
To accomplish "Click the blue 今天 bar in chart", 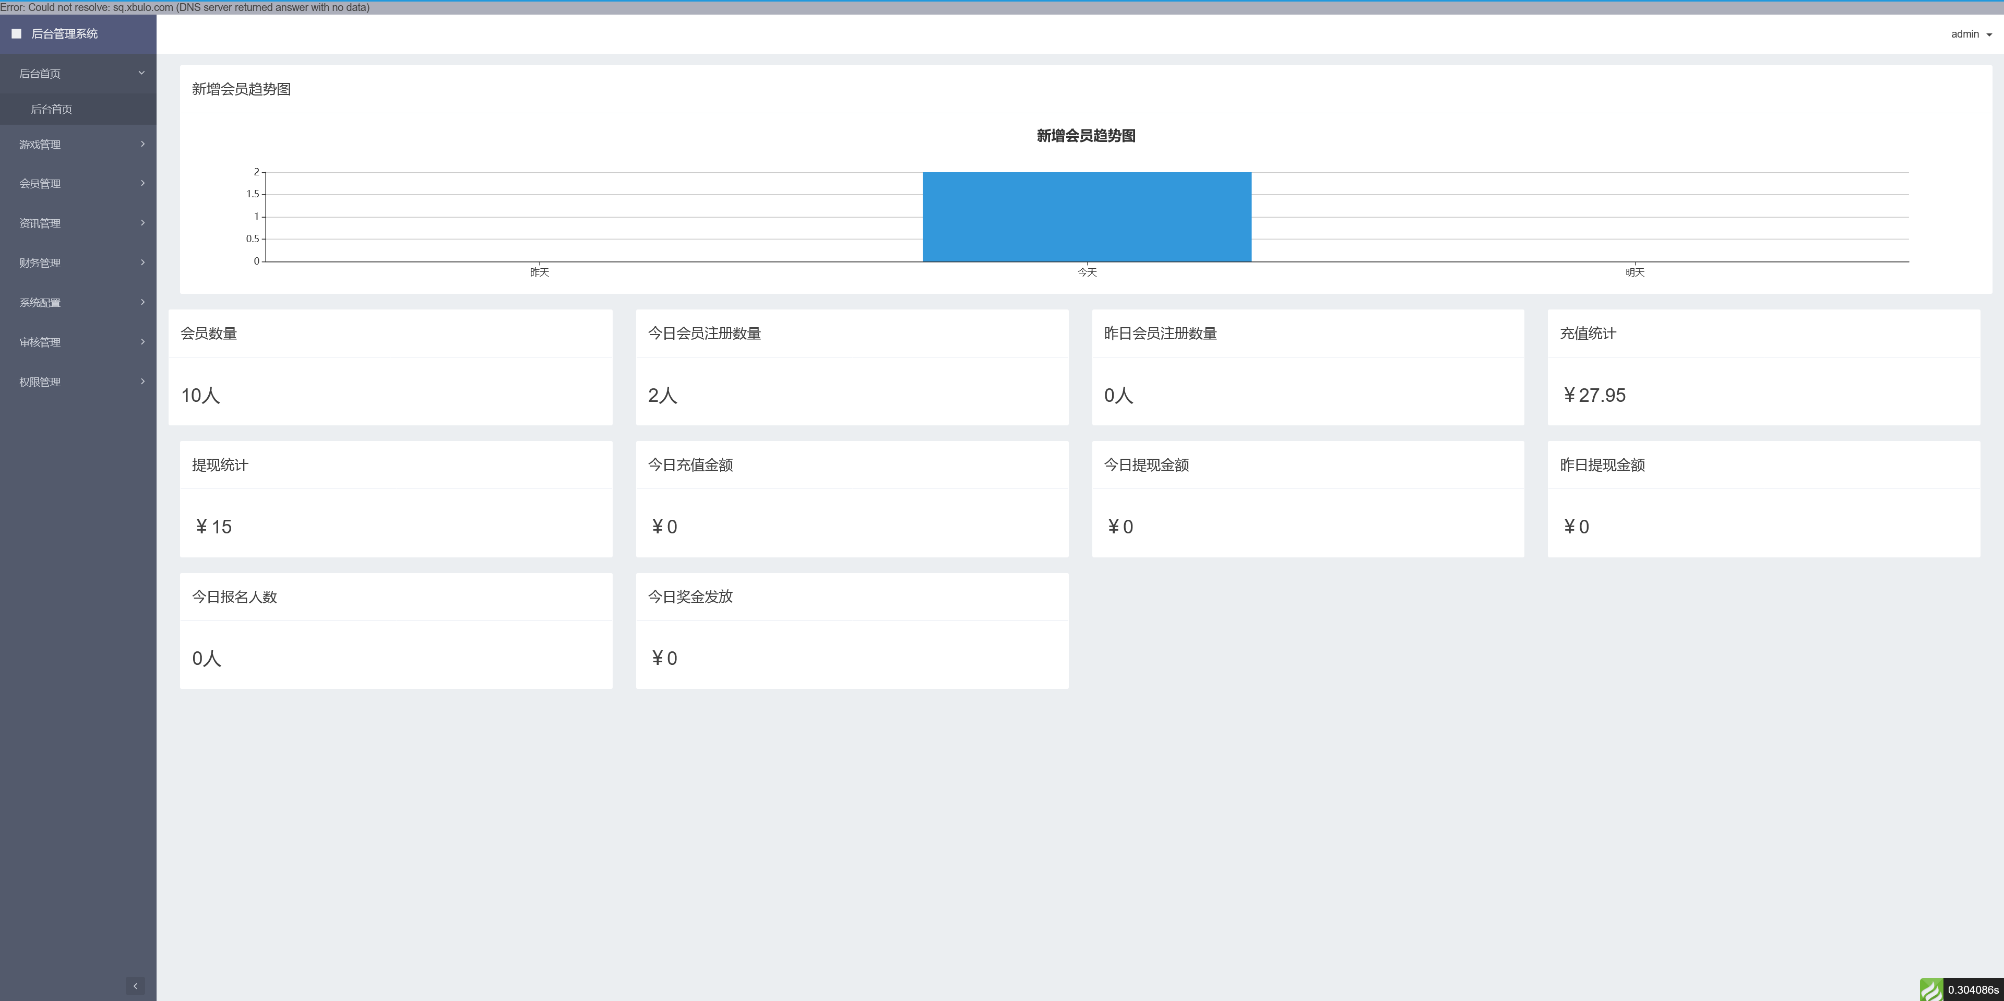I will pos(1087,216).
